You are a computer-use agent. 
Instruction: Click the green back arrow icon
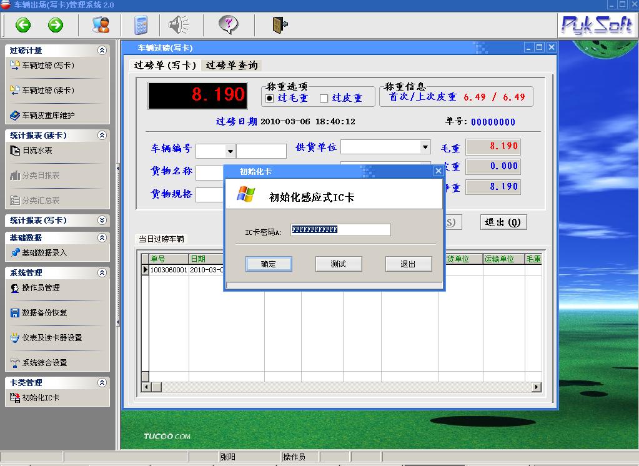point(23,25)
